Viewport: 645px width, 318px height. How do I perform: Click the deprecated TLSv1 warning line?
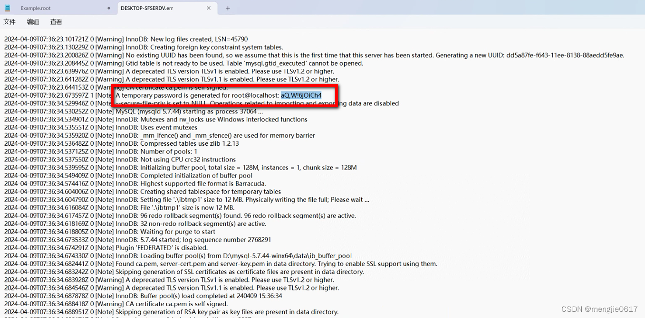[x=166, y=71]
